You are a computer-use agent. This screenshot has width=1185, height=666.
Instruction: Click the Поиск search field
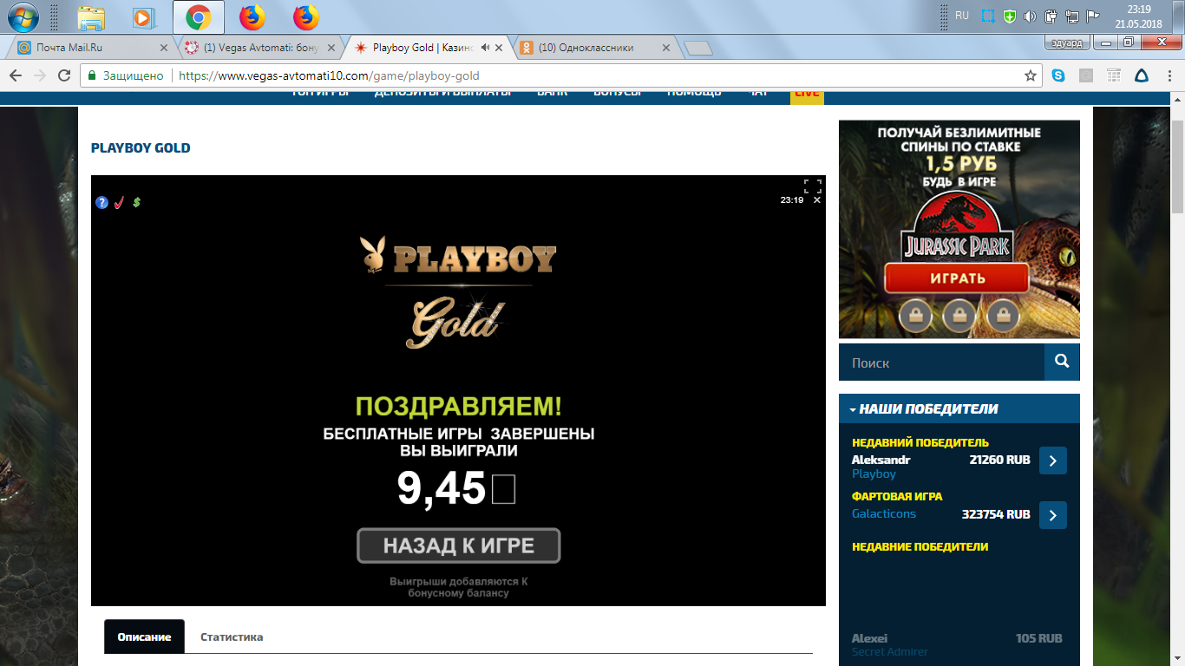(x=942, y=362)
